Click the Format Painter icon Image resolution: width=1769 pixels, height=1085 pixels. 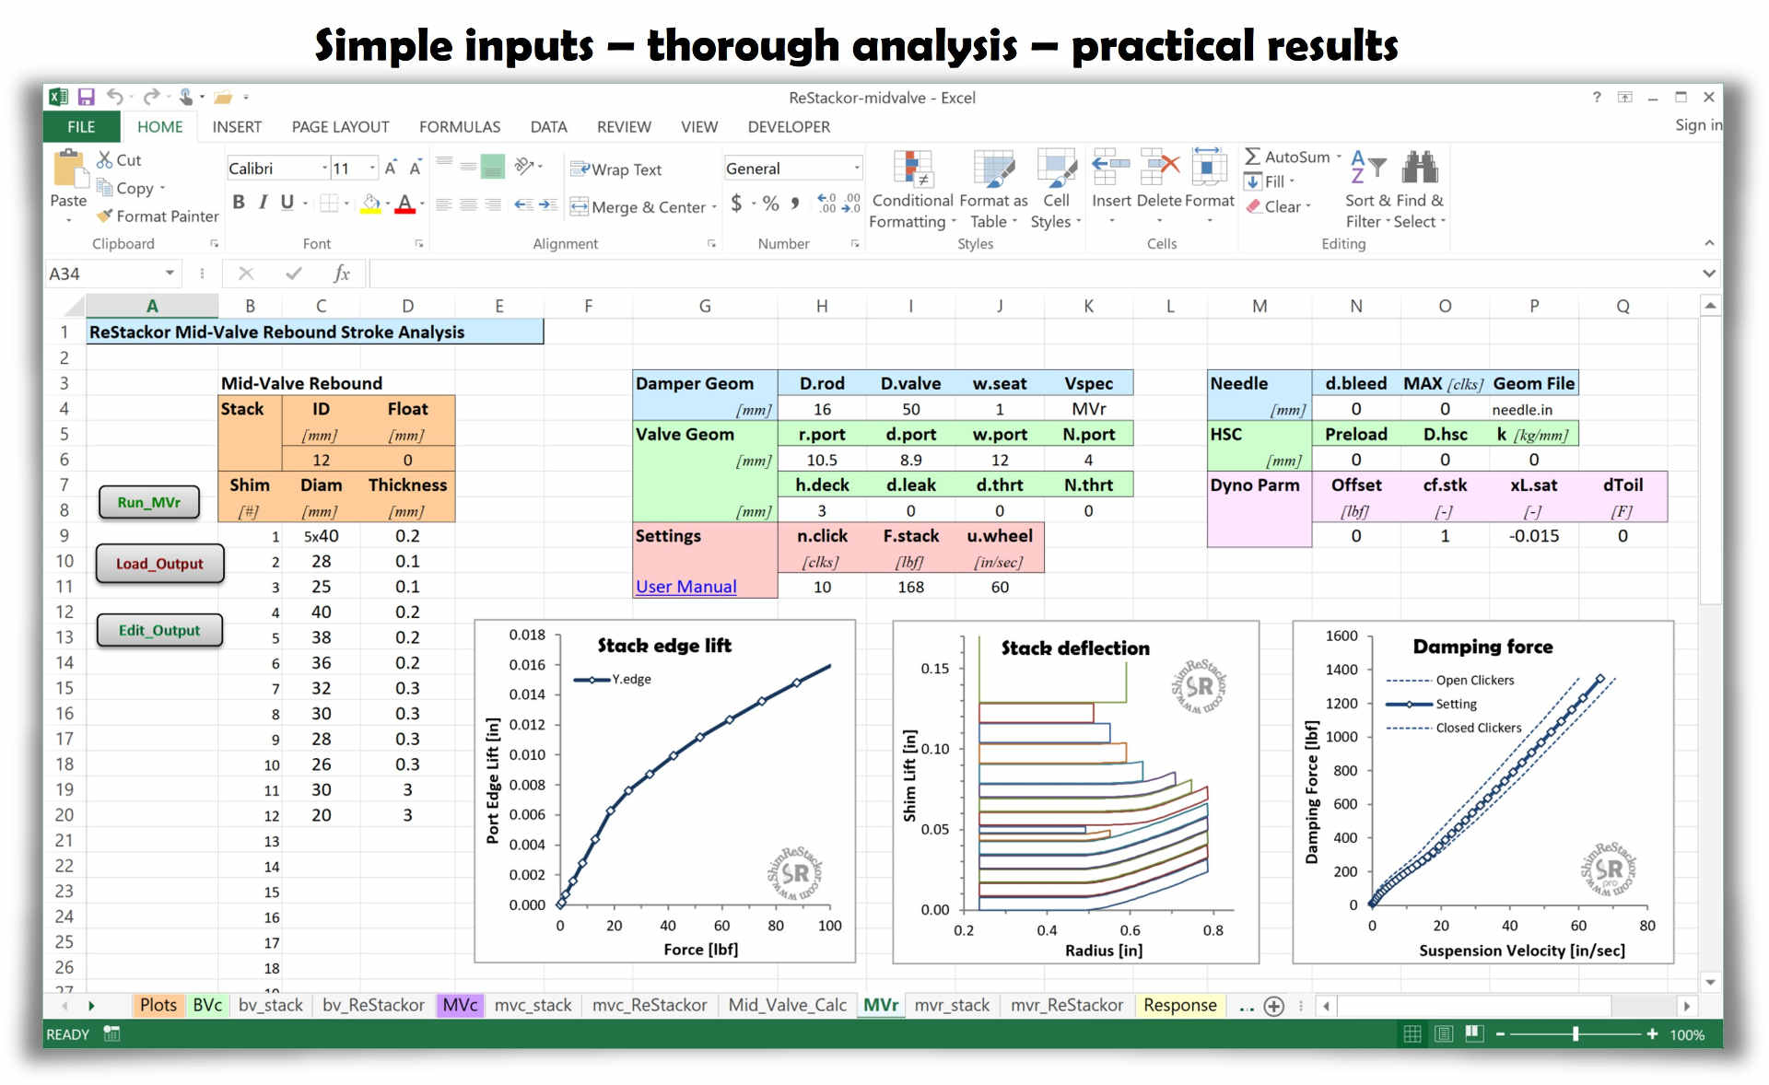click(x=105, y=216)
